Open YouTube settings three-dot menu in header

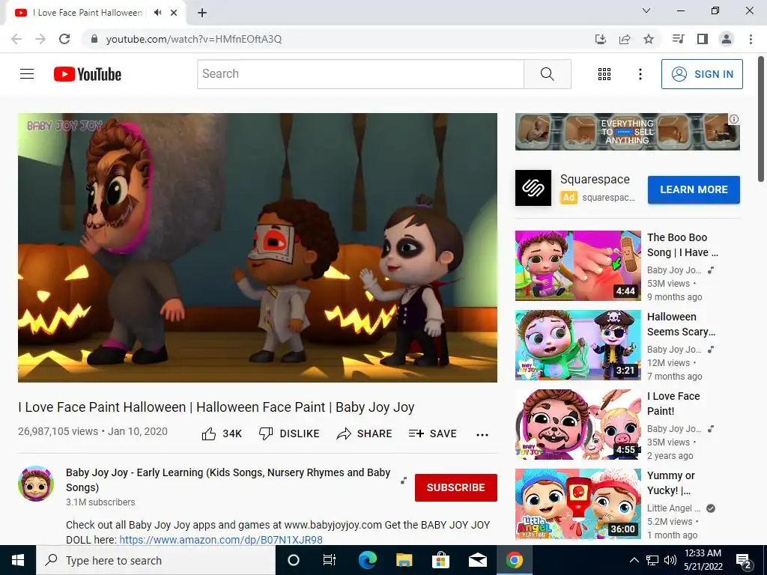[640, 74]
